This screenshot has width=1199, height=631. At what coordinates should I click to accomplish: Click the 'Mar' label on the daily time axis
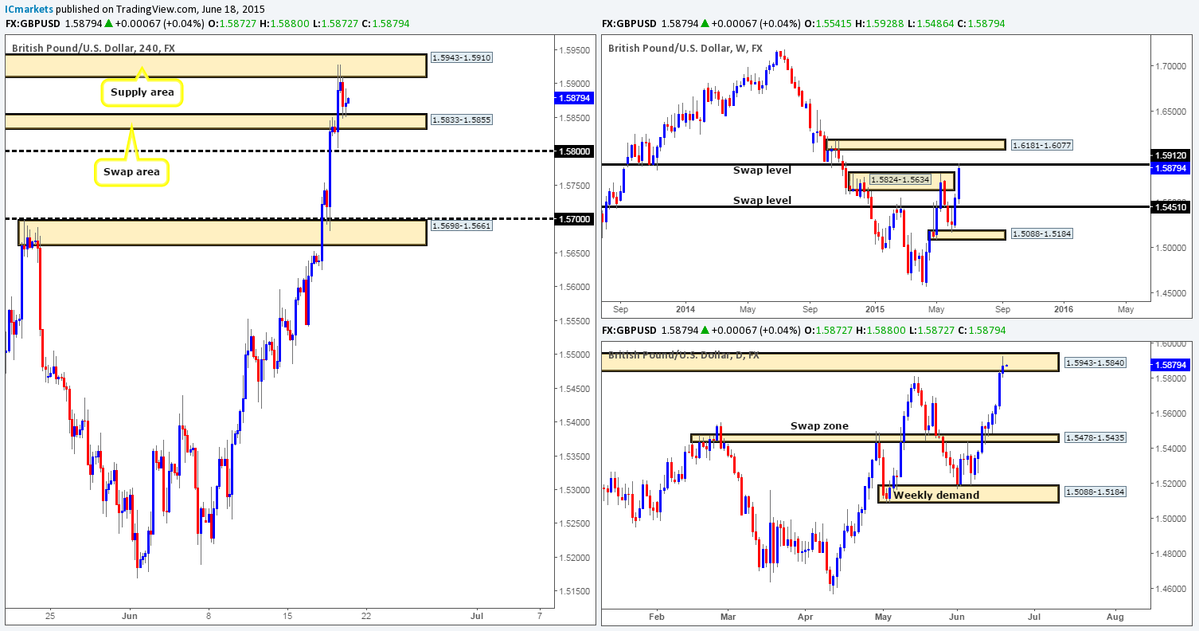727,616
